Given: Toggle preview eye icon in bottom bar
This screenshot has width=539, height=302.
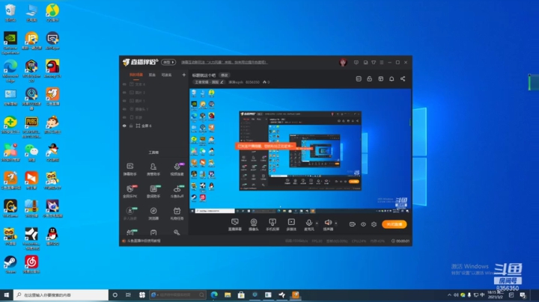Looking at the screenshot, I should click(x=363, y=224).
